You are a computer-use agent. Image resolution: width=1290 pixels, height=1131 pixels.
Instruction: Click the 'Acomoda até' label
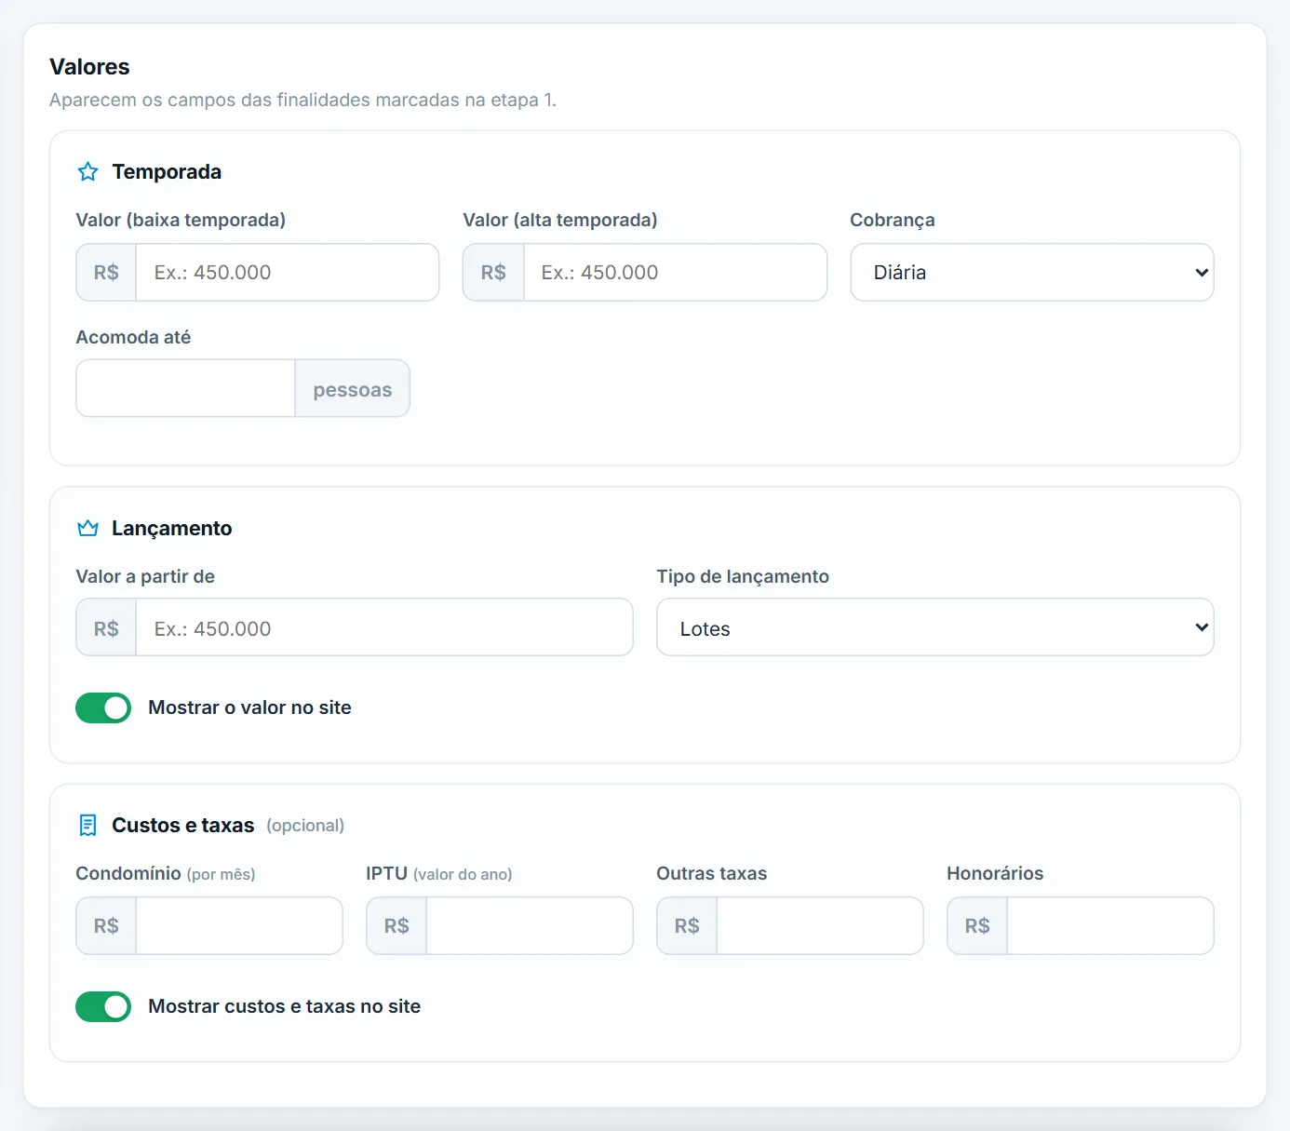(133, 337)
